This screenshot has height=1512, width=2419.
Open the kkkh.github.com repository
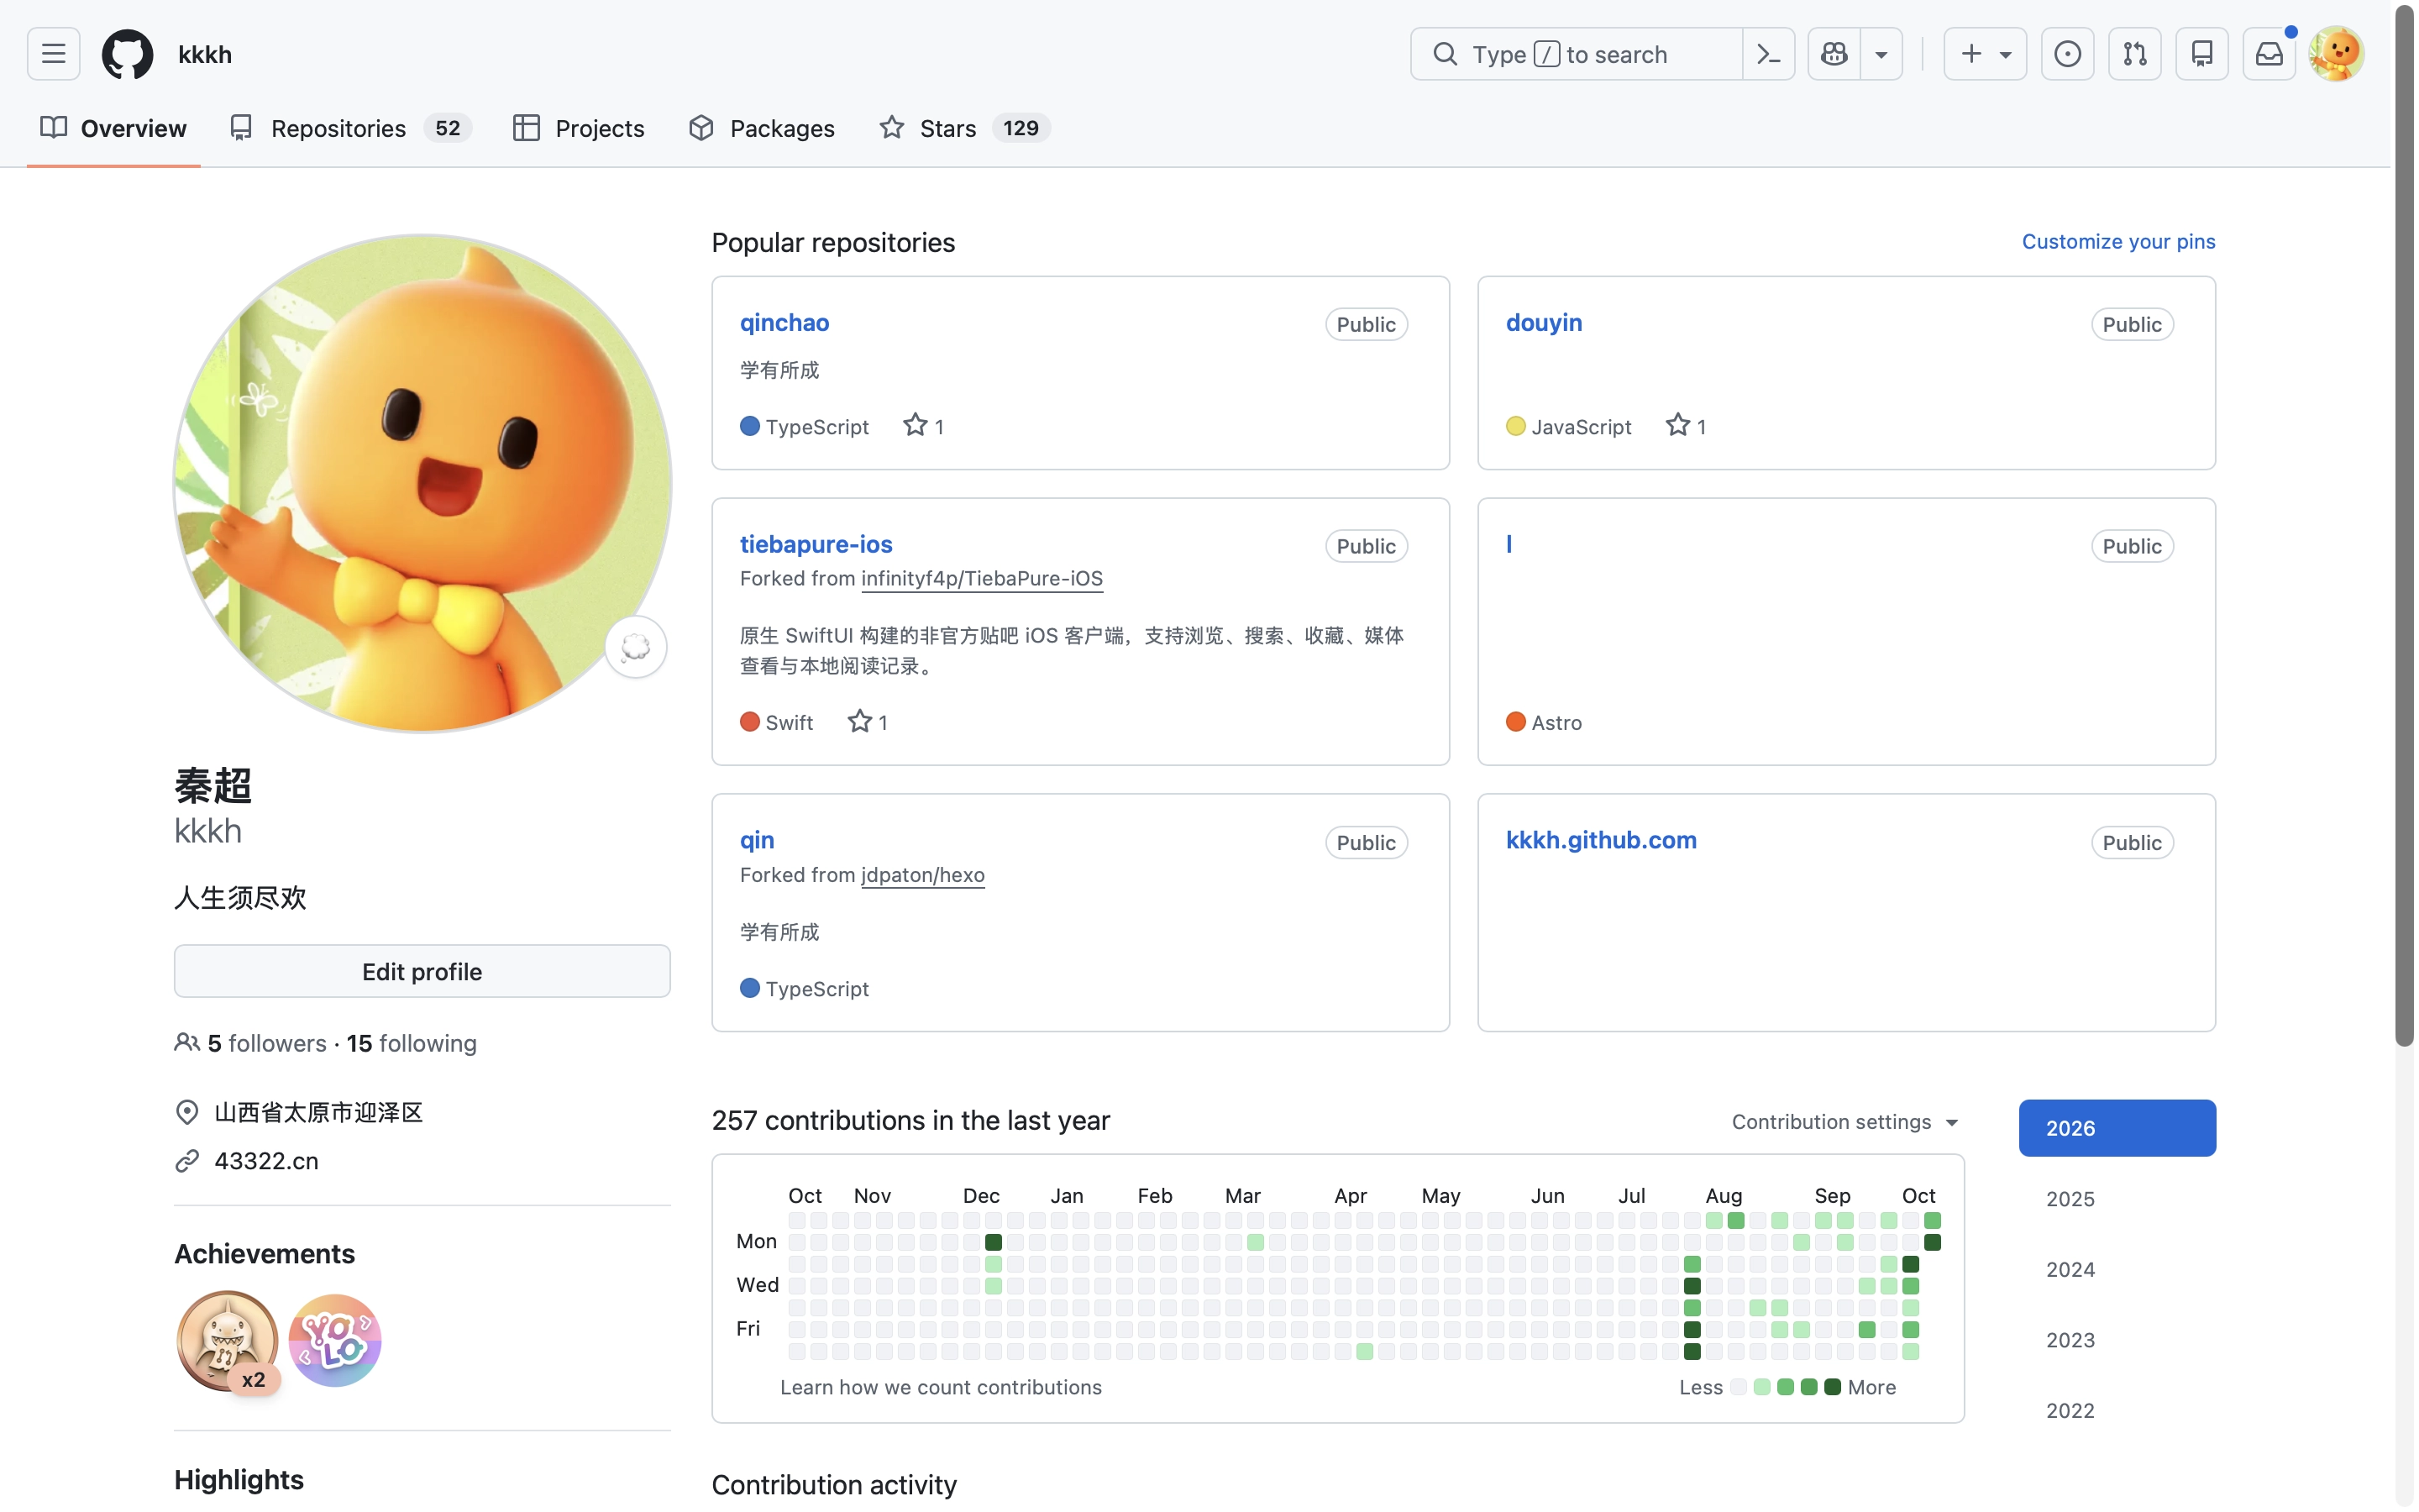(x=1602, y=840)
